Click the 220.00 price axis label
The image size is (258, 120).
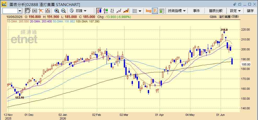[246, 29]
